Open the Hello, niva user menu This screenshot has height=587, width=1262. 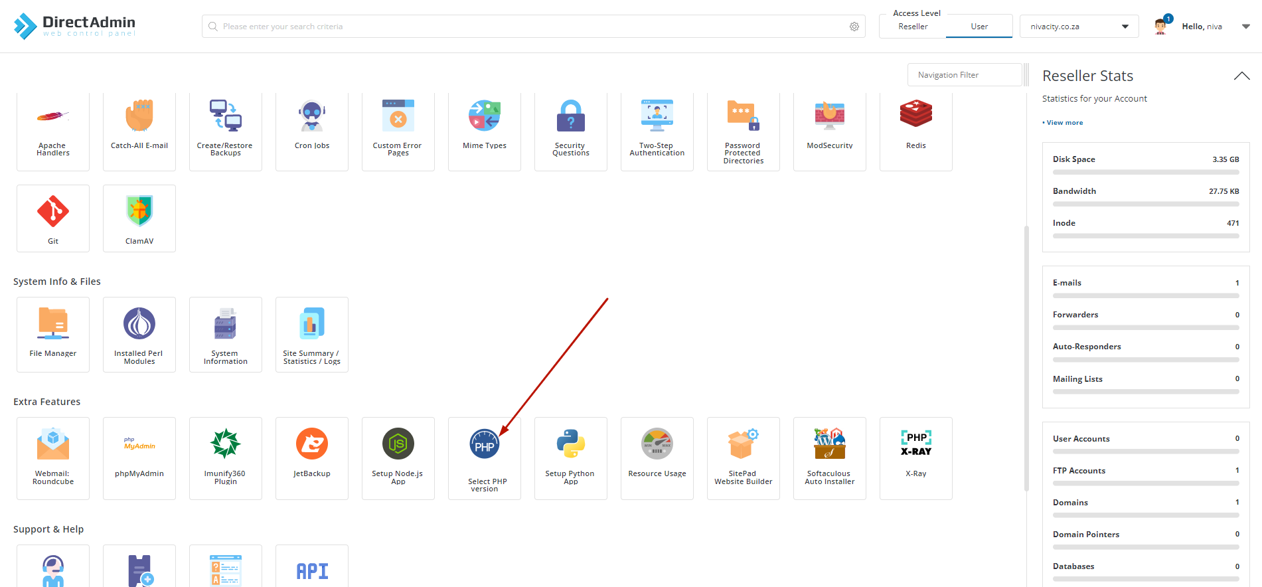(x=1202, y=27)
